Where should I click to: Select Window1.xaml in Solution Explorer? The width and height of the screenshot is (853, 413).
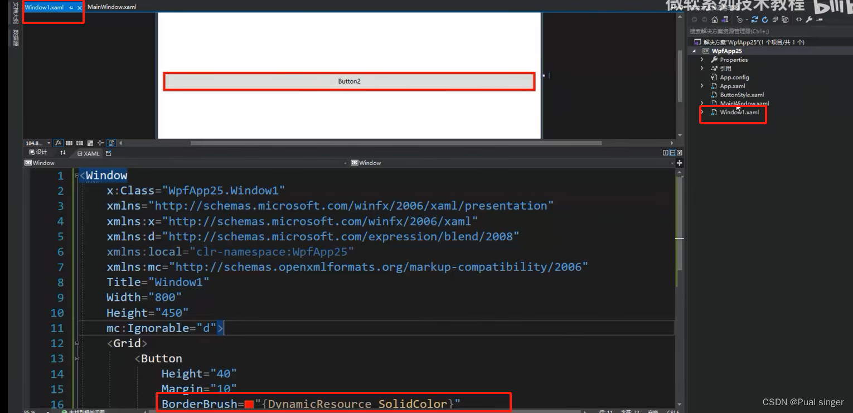tap(739, 112)
